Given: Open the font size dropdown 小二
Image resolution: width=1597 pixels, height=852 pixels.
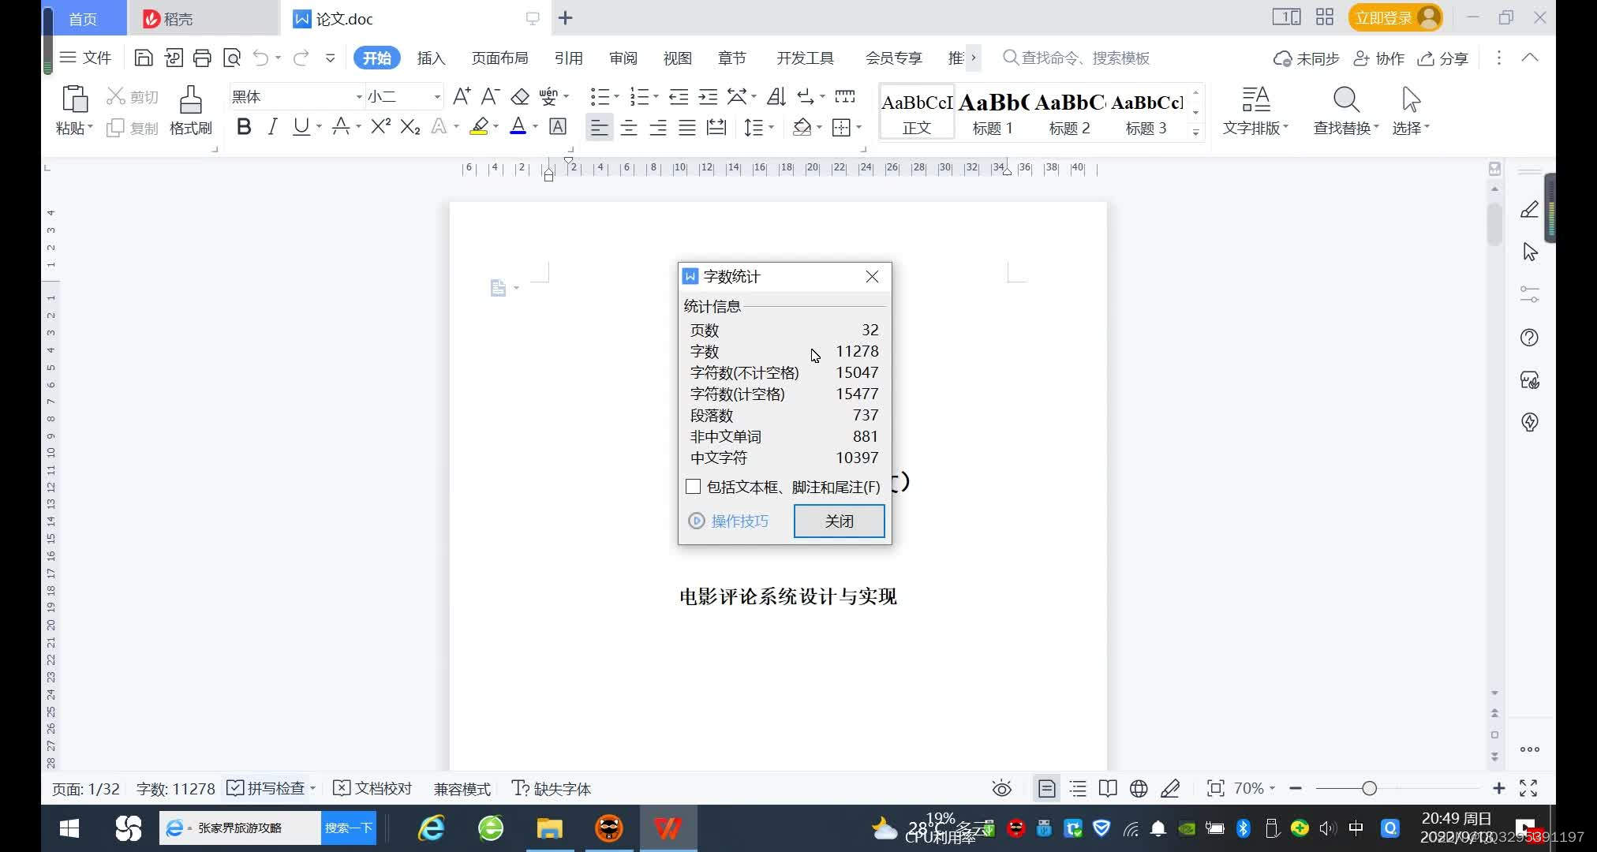Looking at the screenshot, I should [437, 97].
